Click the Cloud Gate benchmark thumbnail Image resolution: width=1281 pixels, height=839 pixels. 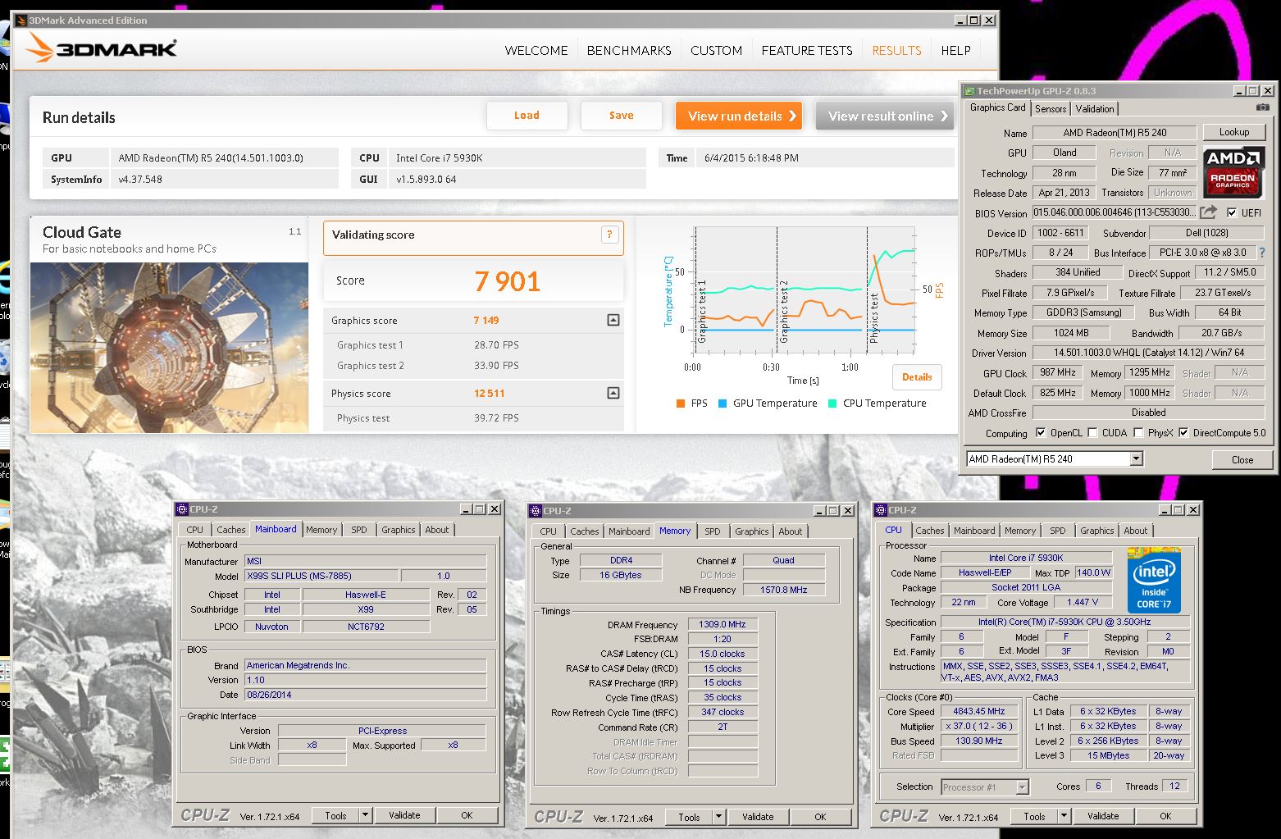[x=170, y=347]
